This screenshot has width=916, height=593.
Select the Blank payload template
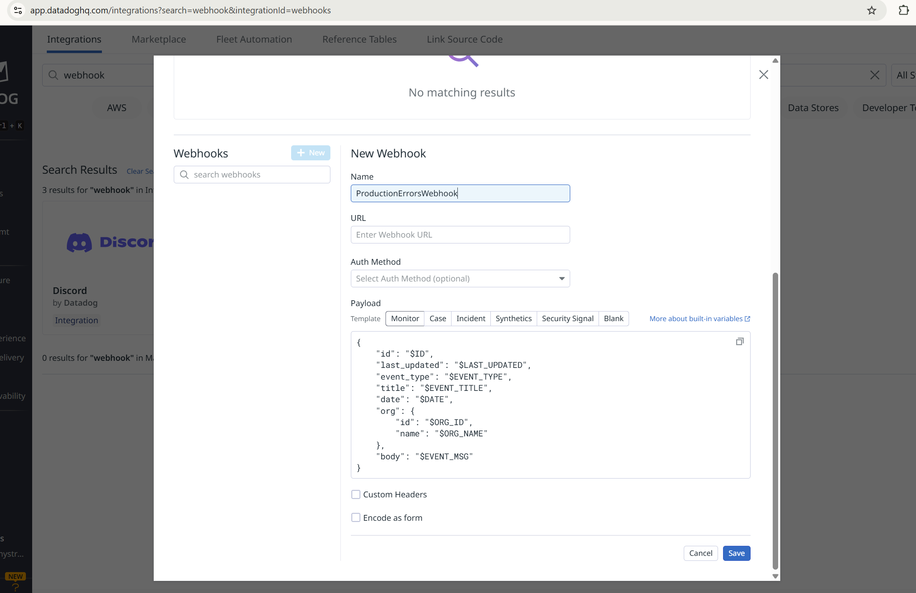[614, 319]
